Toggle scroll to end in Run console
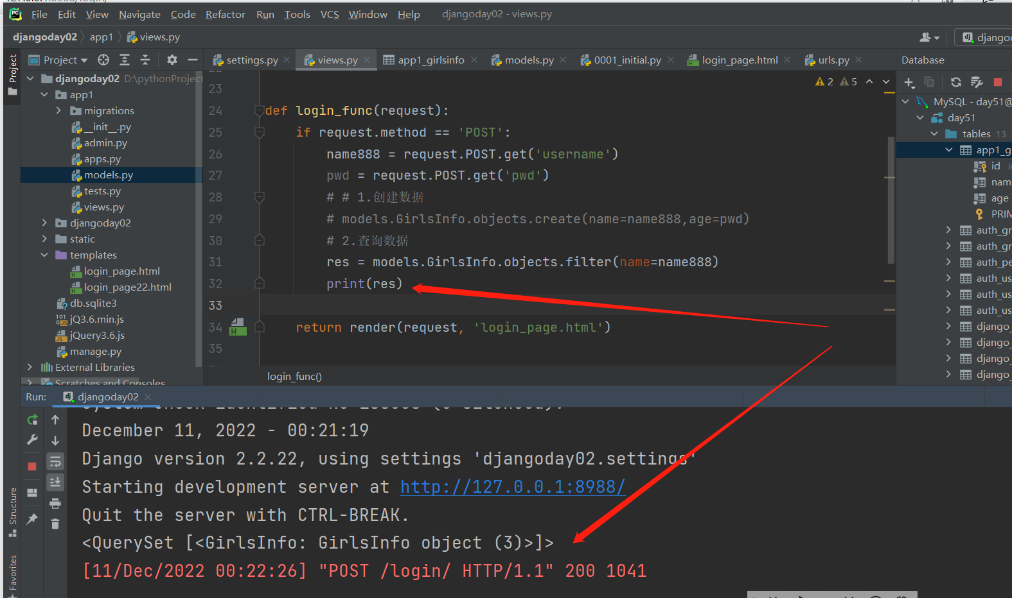1012x598 pixels. click(55, 482)
